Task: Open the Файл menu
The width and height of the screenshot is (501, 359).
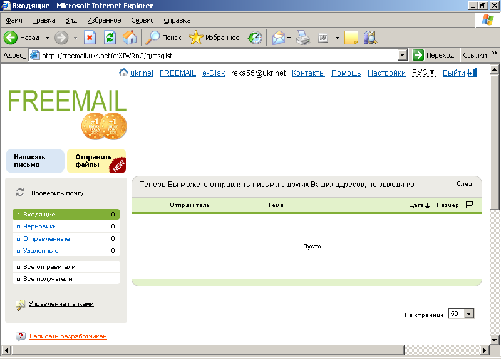Action: pos(14,20)
